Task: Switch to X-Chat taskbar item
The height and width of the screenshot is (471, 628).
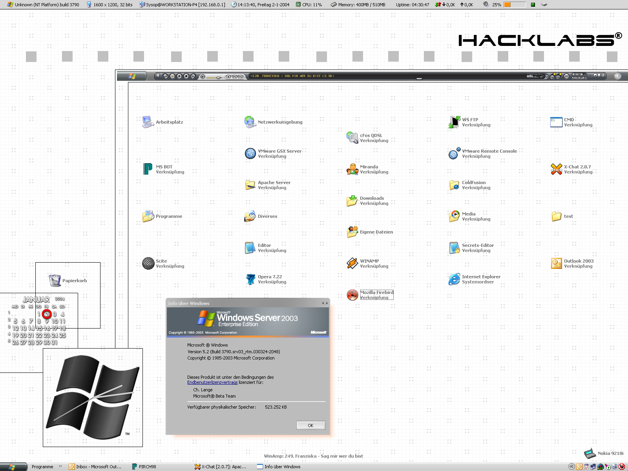Action: (x=221, y=467)
